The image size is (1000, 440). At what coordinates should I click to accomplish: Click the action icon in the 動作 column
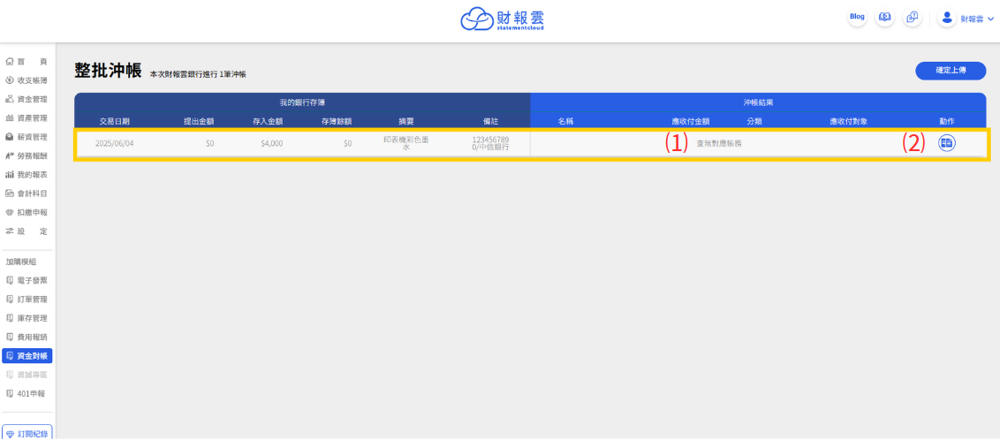coord(946,143)
